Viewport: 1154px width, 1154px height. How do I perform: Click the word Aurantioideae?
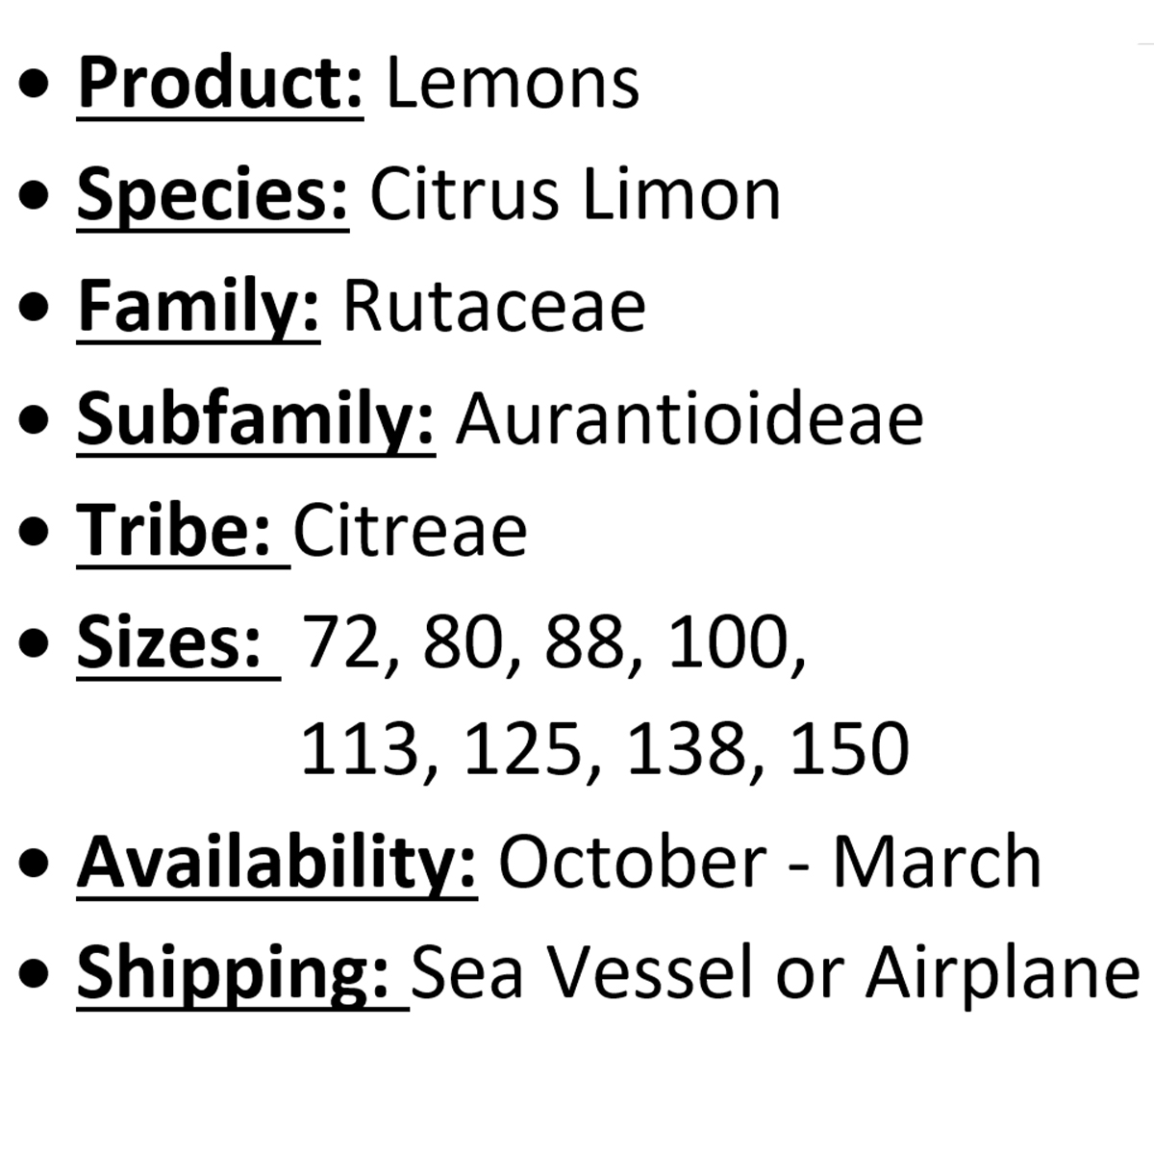(690, 419)
